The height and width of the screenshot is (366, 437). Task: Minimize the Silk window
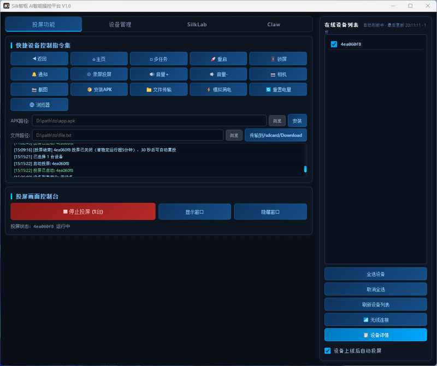[393, 6]
